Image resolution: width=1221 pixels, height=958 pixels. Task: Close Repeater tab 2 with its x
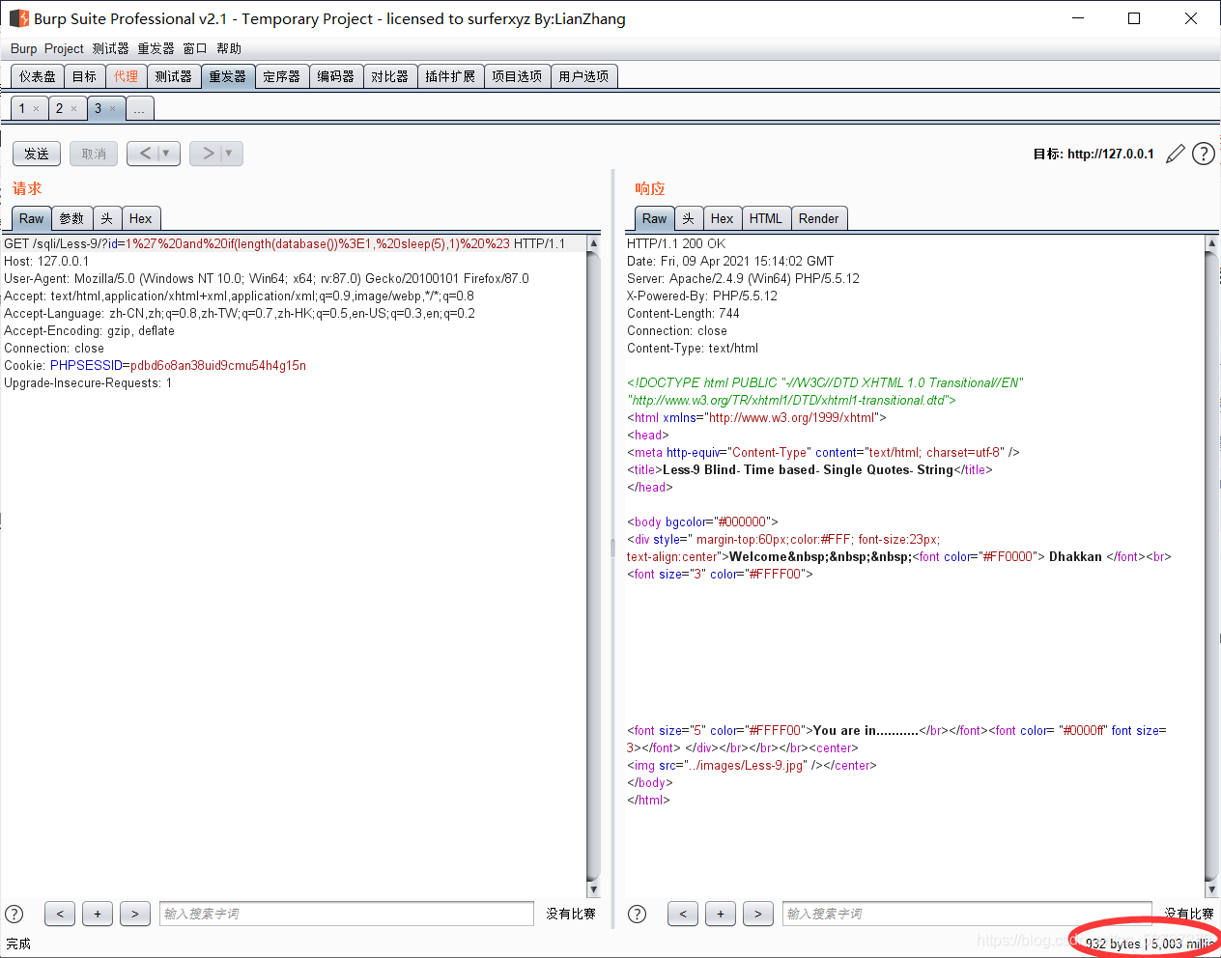coord(73,109)
